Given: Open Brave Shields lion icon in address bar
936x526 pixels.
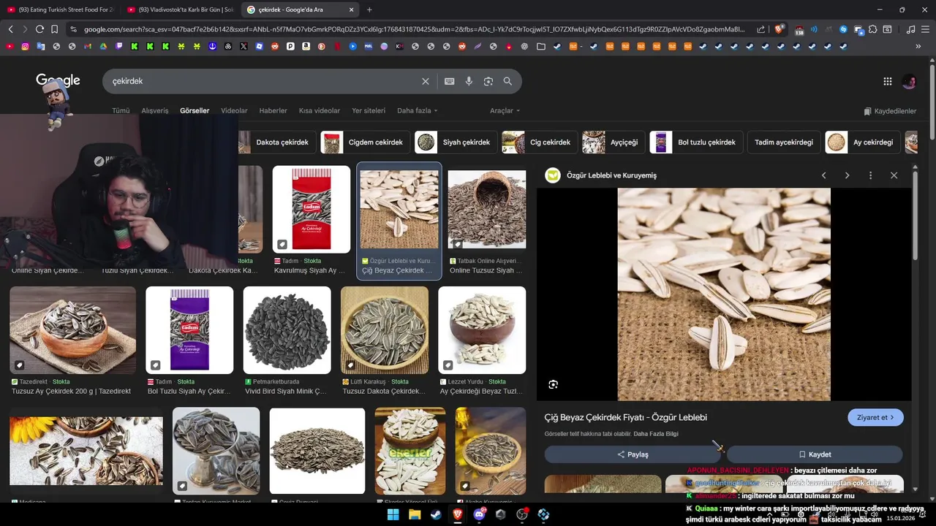Looking at the screenshot, I should pyautogui.click(x=779, y=29).
